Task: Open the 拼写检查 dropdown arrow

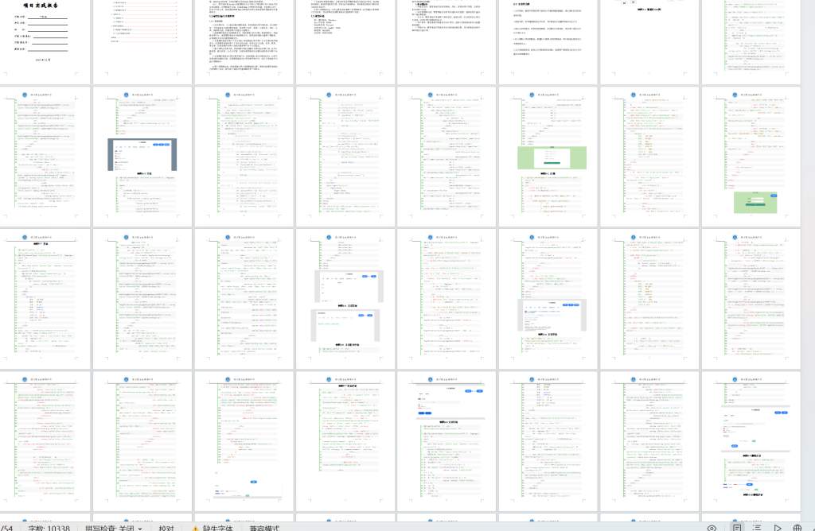Action: 140,529
